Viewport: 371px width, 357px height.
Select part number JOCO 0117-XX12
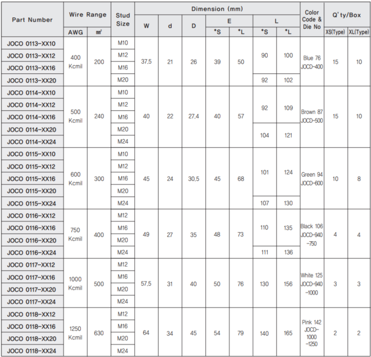click(33, 265)
